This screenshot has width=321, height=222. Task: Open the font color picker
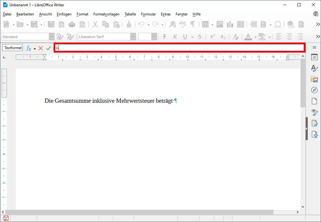255,37
